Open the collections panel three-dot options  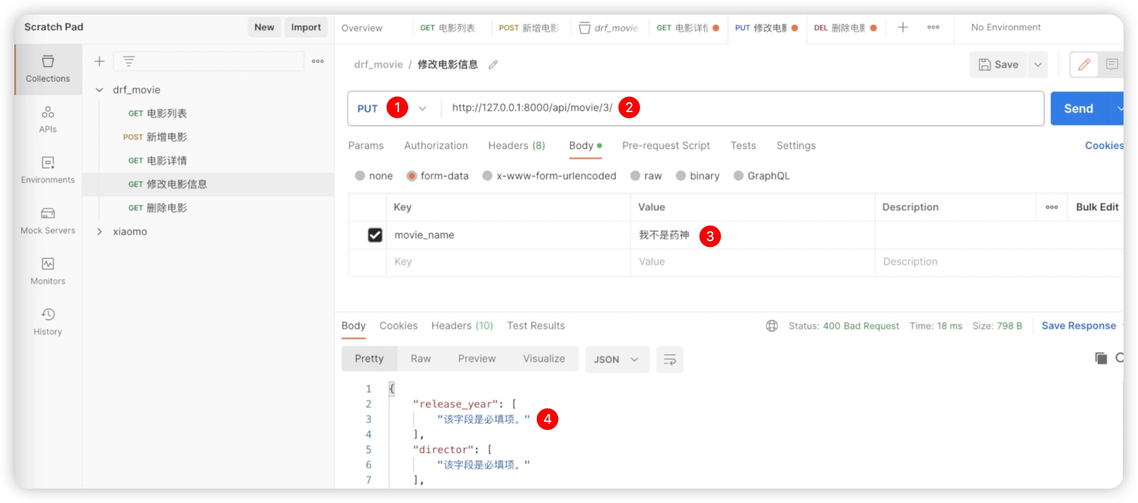click(318, 61)
